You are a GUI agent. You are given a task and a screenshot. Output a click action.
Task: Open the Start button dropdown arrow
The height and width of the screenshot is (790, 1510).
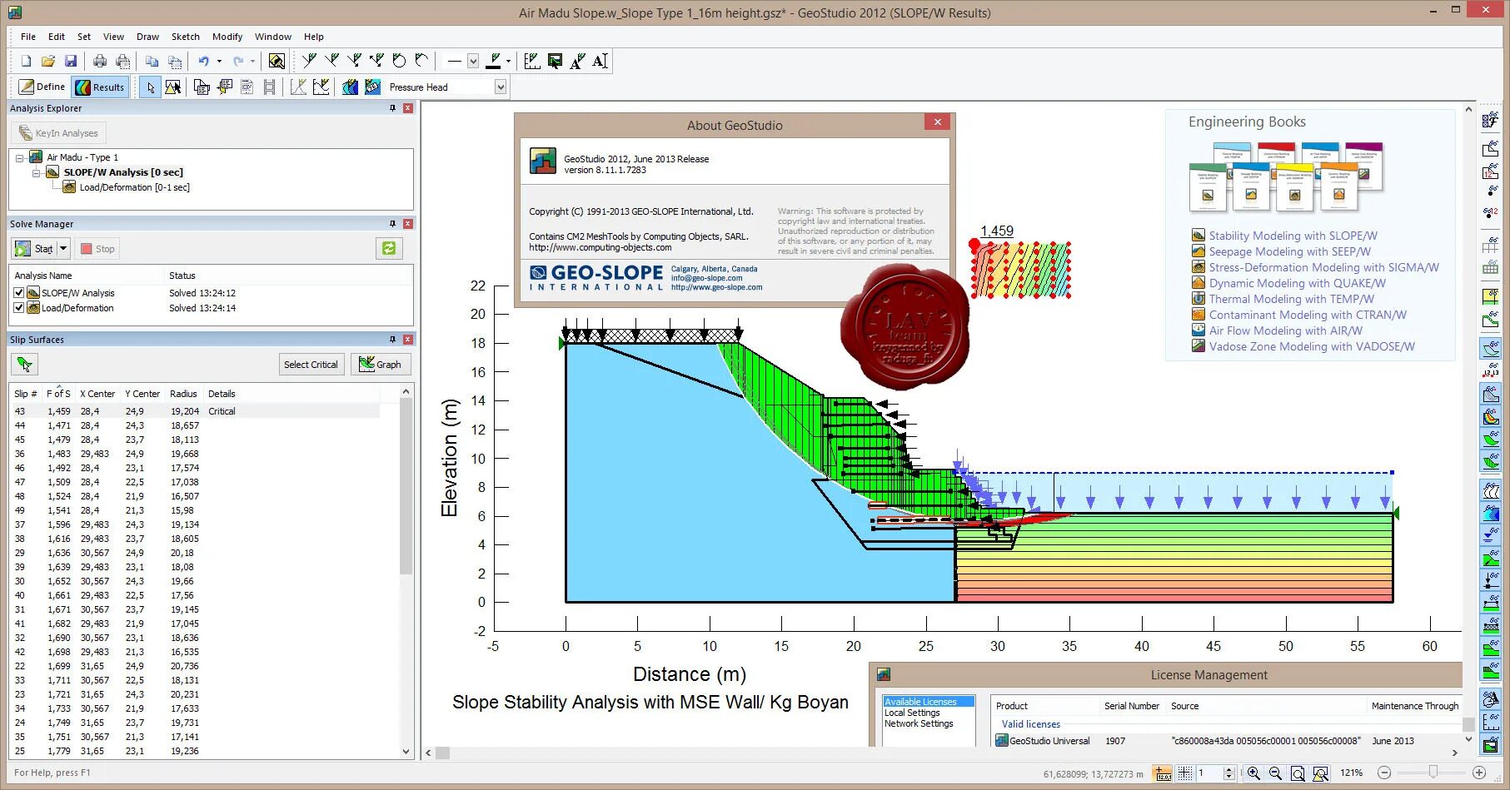click(x=63, y=248)
